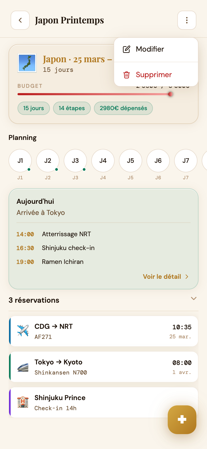Tap the golden plus add button
Screen dimensions: 207x449
(x=182, y=420)
